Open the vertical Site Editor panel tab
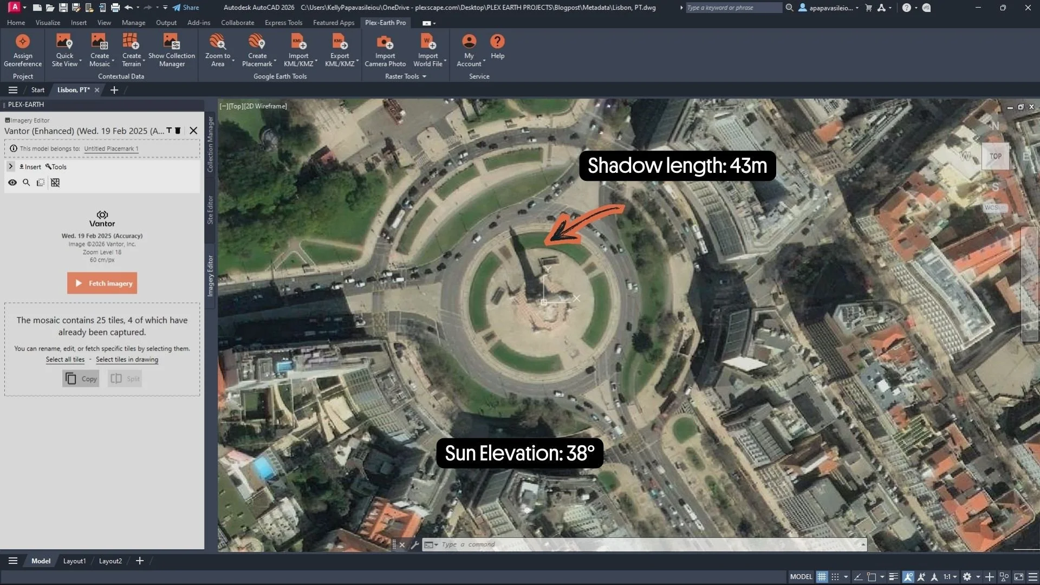 [x=210, y=210]
